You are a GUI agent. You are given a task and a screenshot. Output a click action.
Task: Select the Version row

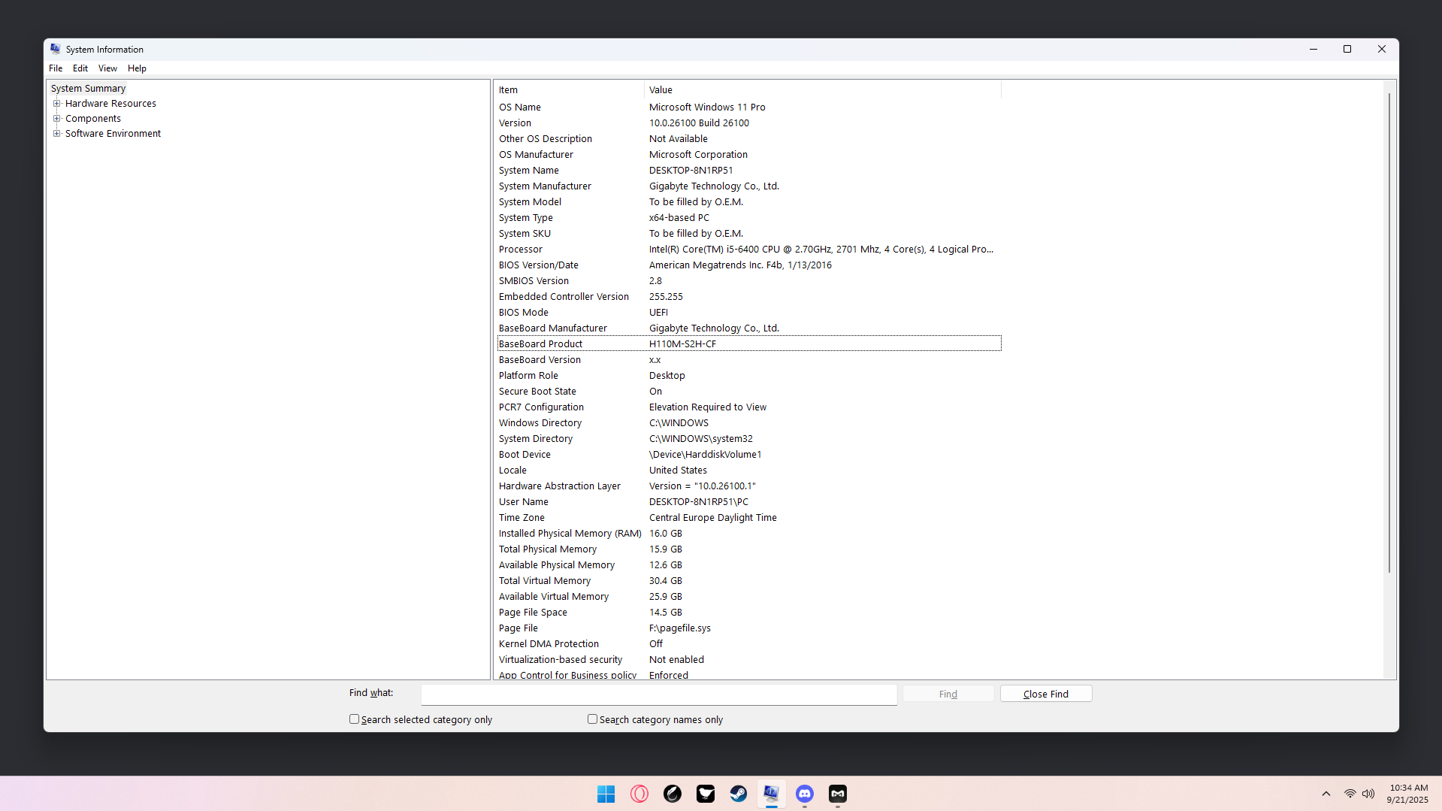click(749, 123)
